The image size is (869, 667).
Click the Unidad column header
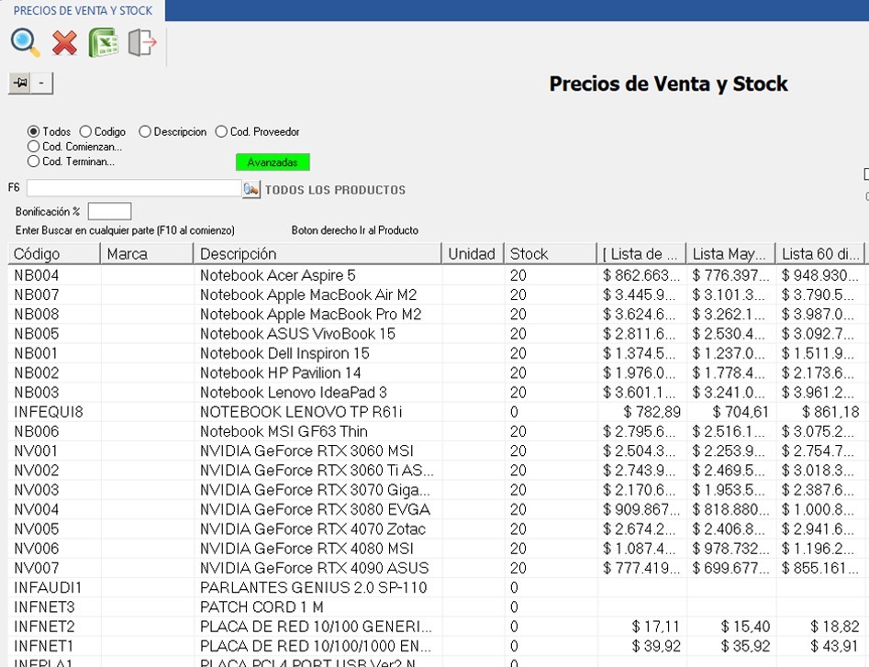[473, 254]
